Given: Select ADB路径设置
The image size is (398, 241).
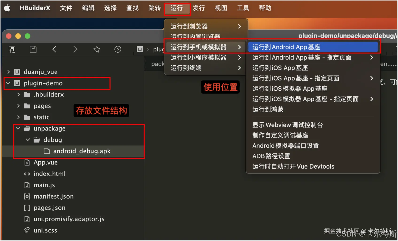Looking at the screenshot, I should pos(313,156).
